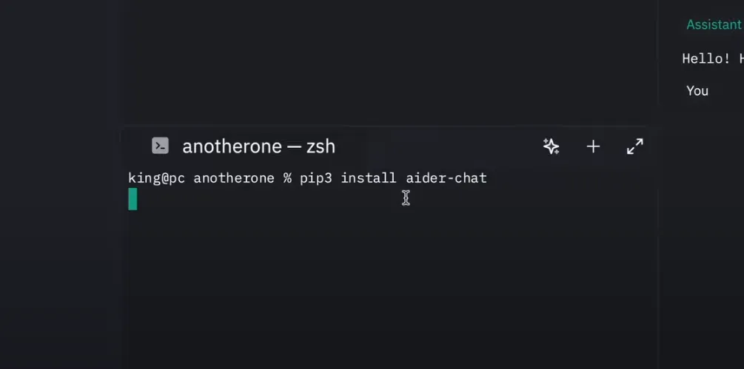Click 'anotherone' directory name in the prompt
744x369 pixels.
(233, 178)
